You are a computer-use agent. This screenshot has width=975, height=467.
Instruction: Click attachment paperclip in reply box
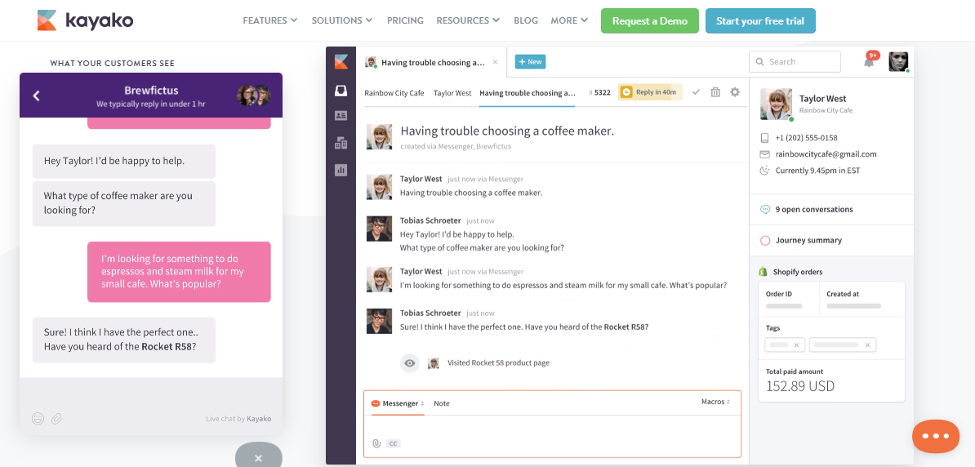pos(376,443)
